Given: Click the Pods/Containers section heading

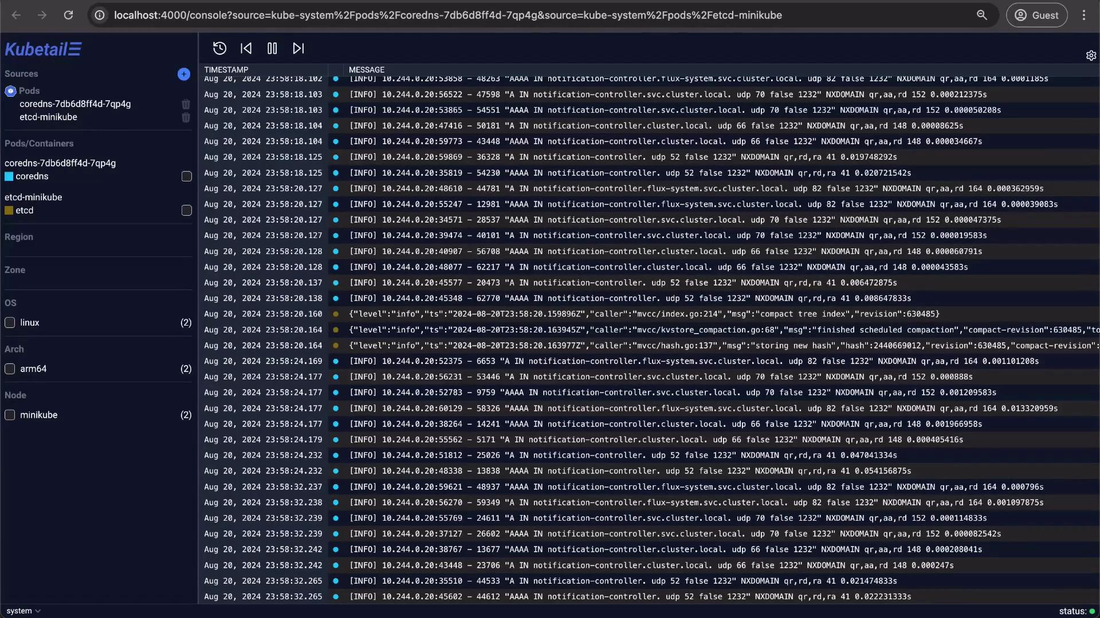Looking at the screenshot, I should point(39,144).
